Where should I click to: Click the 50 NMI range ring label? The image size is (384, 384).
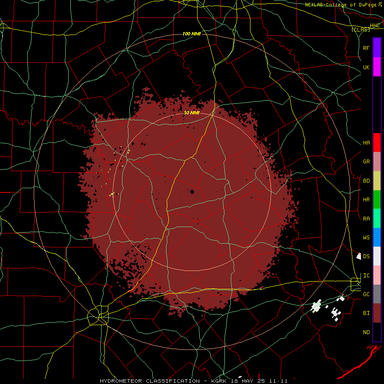pyautogui.click(x=192, y=113)
